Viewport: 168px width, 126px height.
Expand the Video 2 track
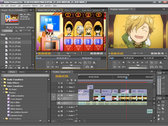[x=67, y=91]
